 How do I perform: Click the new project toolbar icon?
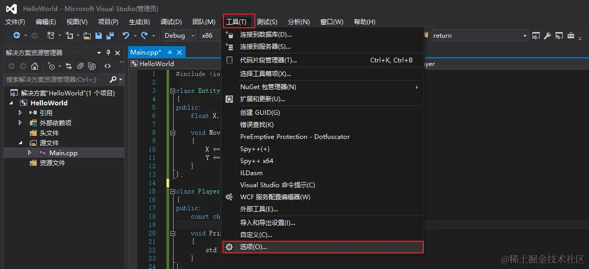pos(51,35)
